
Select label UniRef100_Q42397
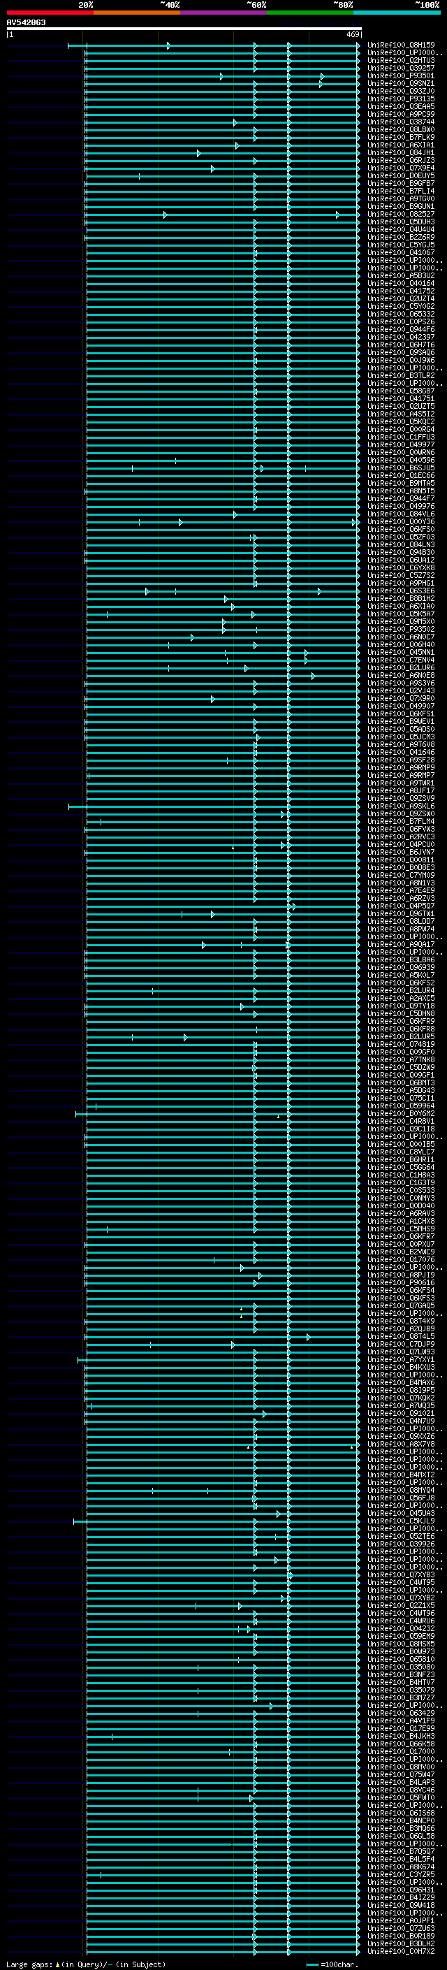tap(401, 338)
